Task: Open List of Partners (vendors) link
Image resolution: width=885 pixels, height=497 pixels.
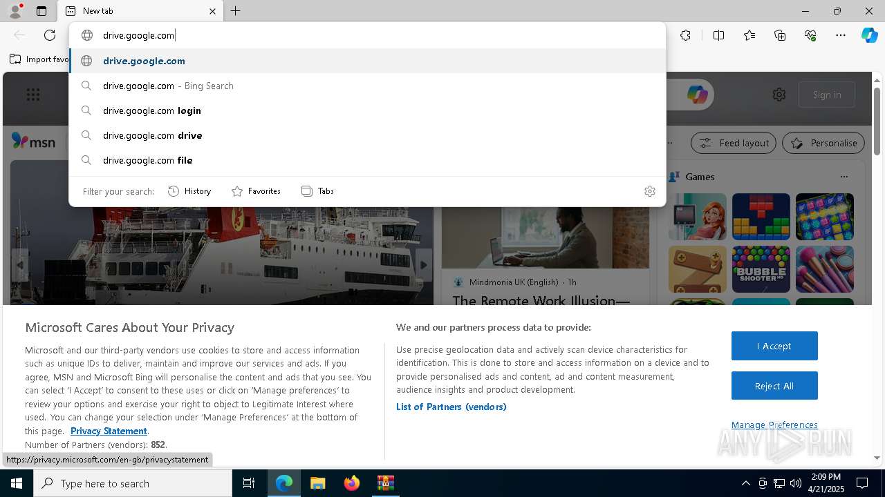Action: (x=451, y=407)
